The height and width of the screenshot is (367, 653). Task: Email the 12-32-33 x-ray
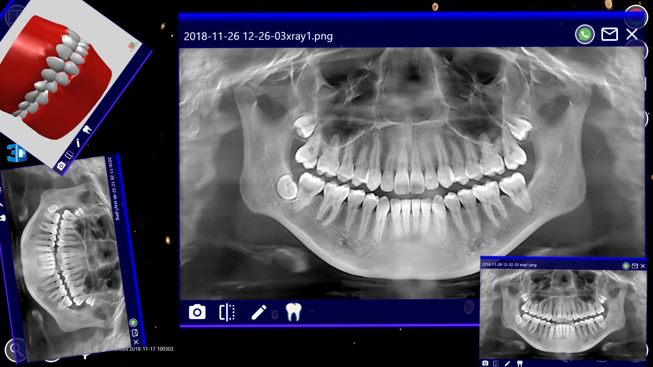point(635,266)
